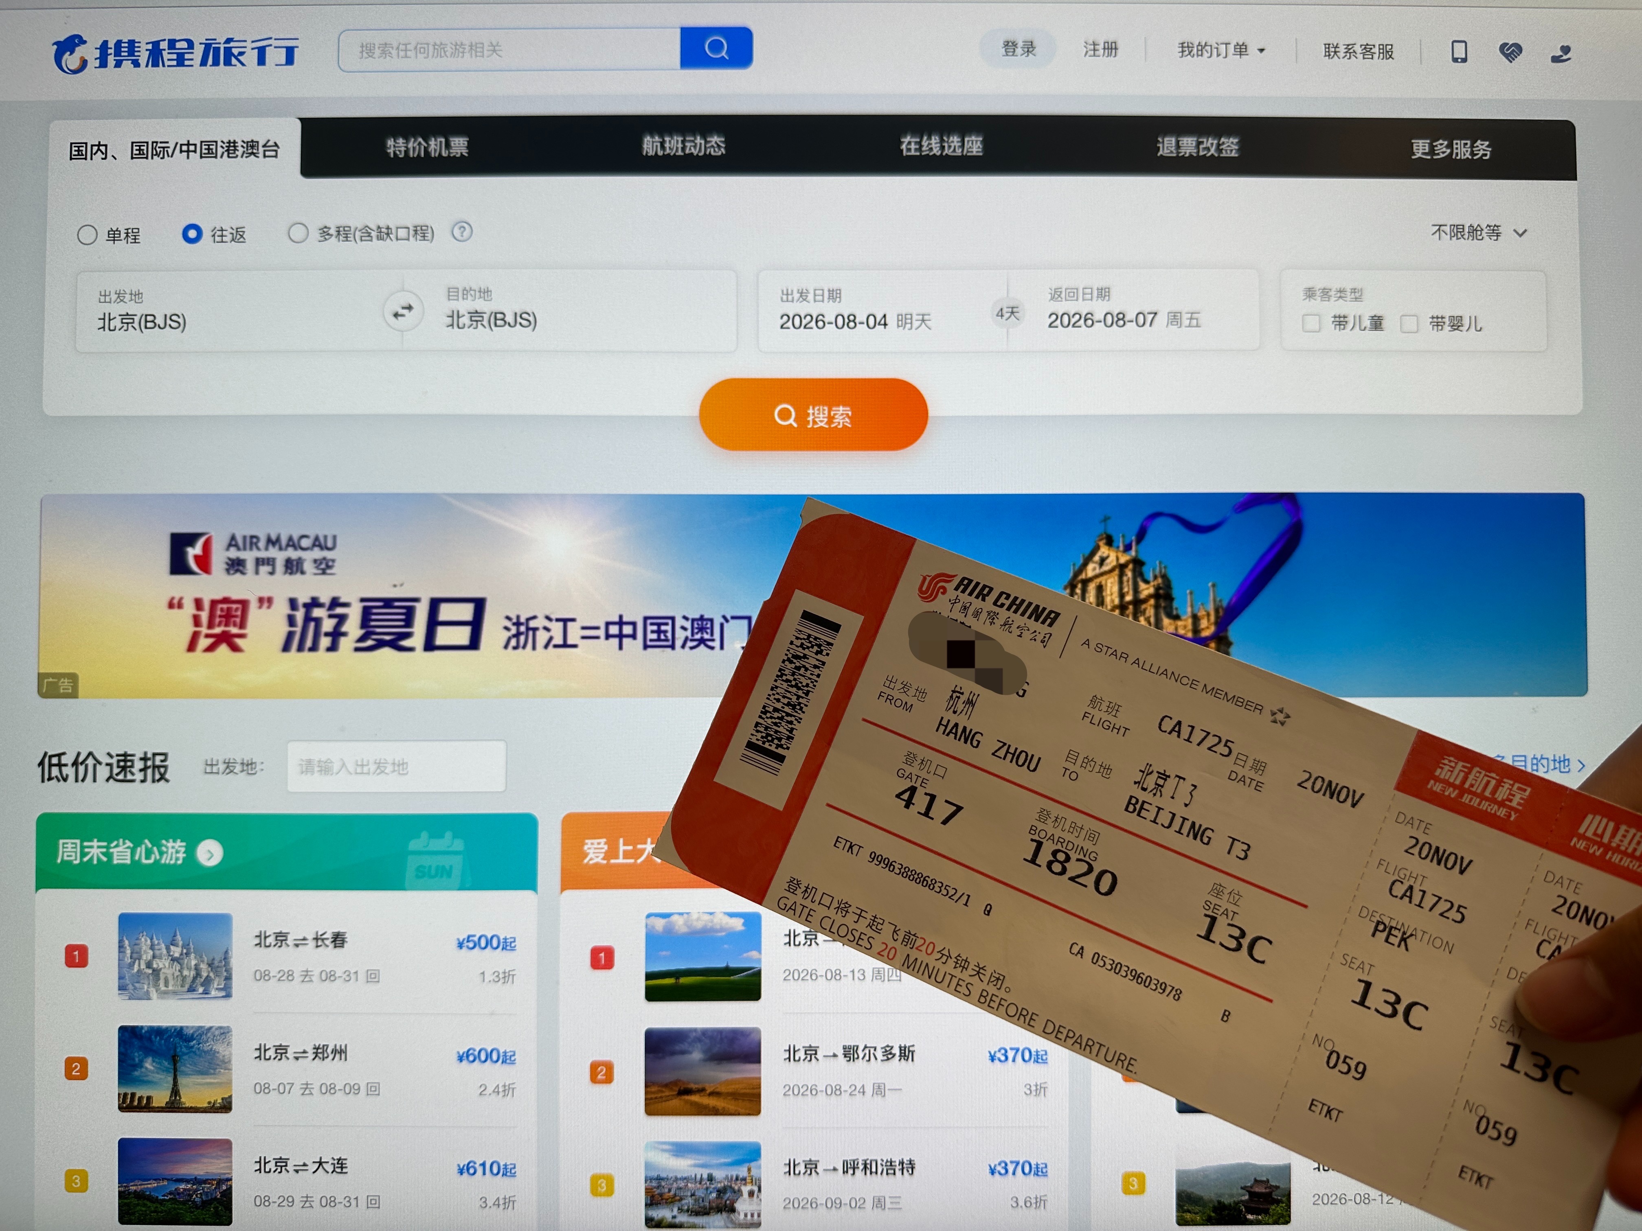Open the 北京⇌长春 ¥500起 deal
1642x1231 pixels.
tap(317, 957)
